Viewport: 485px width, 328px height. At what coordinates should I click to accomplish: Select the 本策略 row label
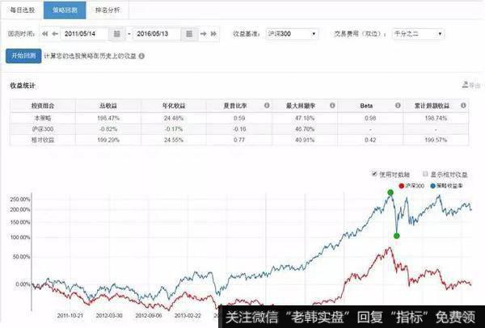[x=43, y=118]
